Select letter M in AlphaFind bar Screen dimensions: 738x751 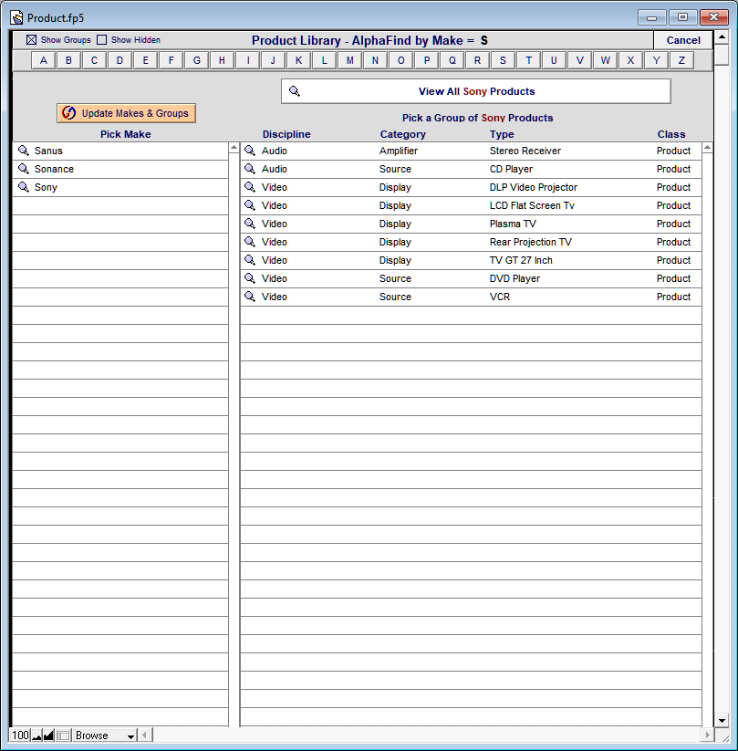(350, 60)
